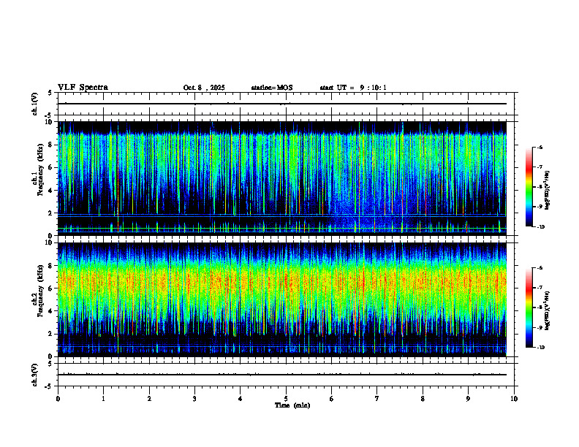The width and height of the screenshot is (579, 447).
Task: Select the ch.1 colorbar "log(PSD)(V²/Hz)" label
Action: [547, 190]
